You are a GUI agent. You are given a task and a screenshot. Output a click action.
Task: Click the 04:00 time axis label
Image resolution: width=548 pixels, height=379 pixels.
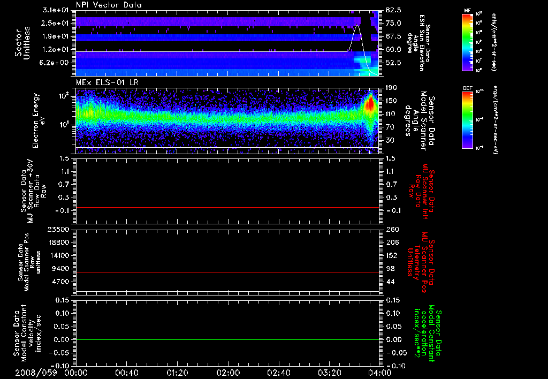coord(379,372)
